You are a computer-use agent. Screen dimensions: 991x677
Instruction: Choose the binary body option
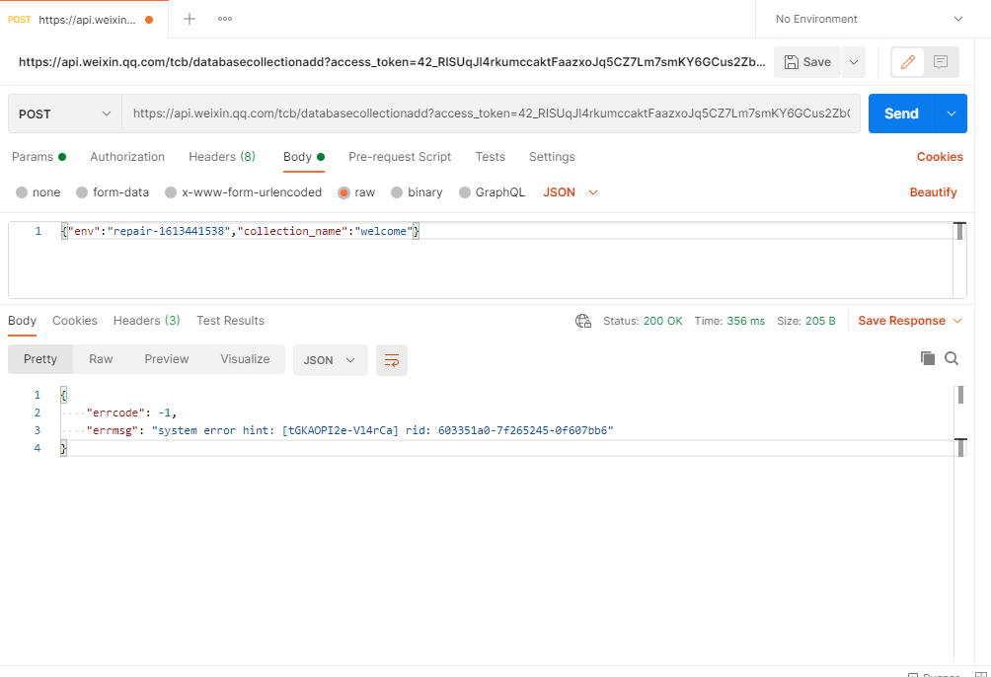point(417,192)
